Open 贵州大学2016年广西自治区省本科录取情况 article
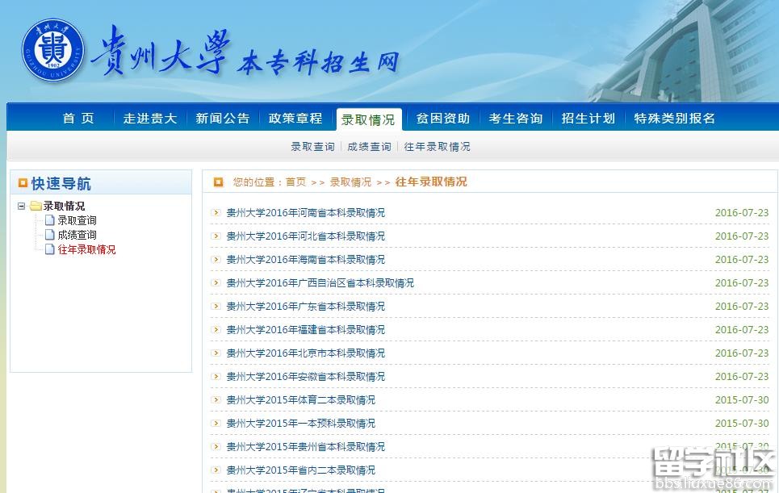779x493 pixels. coord(320,282)
